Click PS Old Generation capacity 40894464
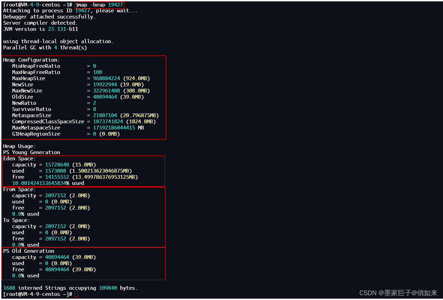This screenshot has height=300, width=443. pyautogui.click(x=57, y=257)
